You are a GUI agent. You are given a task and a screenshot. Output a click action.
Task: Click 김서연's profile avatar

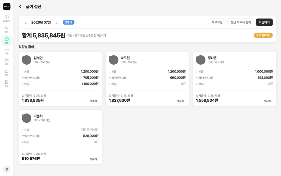coord(26,60)
